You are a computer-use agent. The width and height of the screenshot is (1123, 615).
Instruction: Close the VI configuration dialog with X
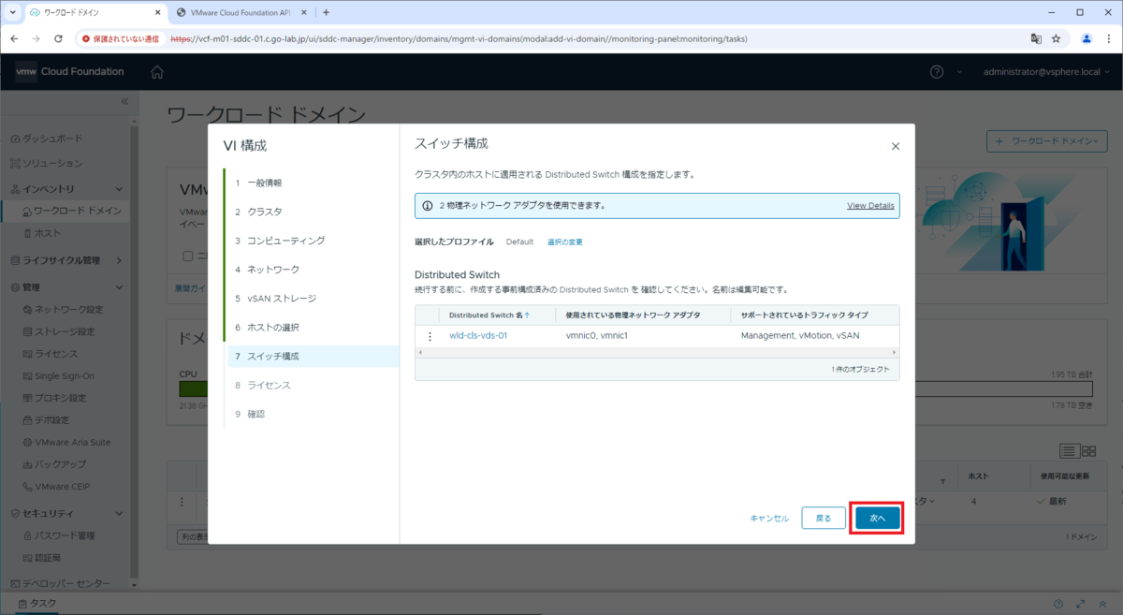pyautogui.click(x=895, y=147)
